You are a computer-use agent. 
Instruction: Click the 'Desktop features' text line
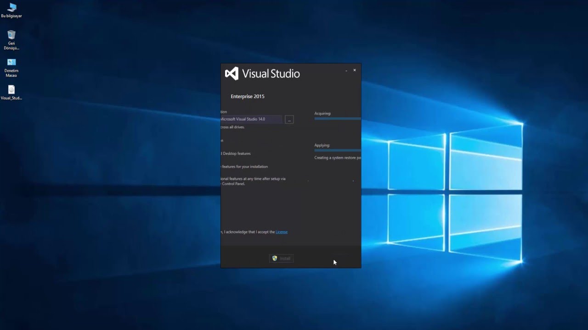coord(236,154)
